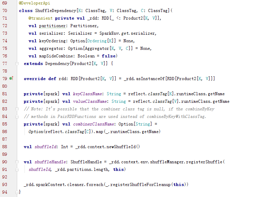The height and width of the screenshot is (197, 254).
Task: Click newShuffleId on line 88
Action: (121, 147)
